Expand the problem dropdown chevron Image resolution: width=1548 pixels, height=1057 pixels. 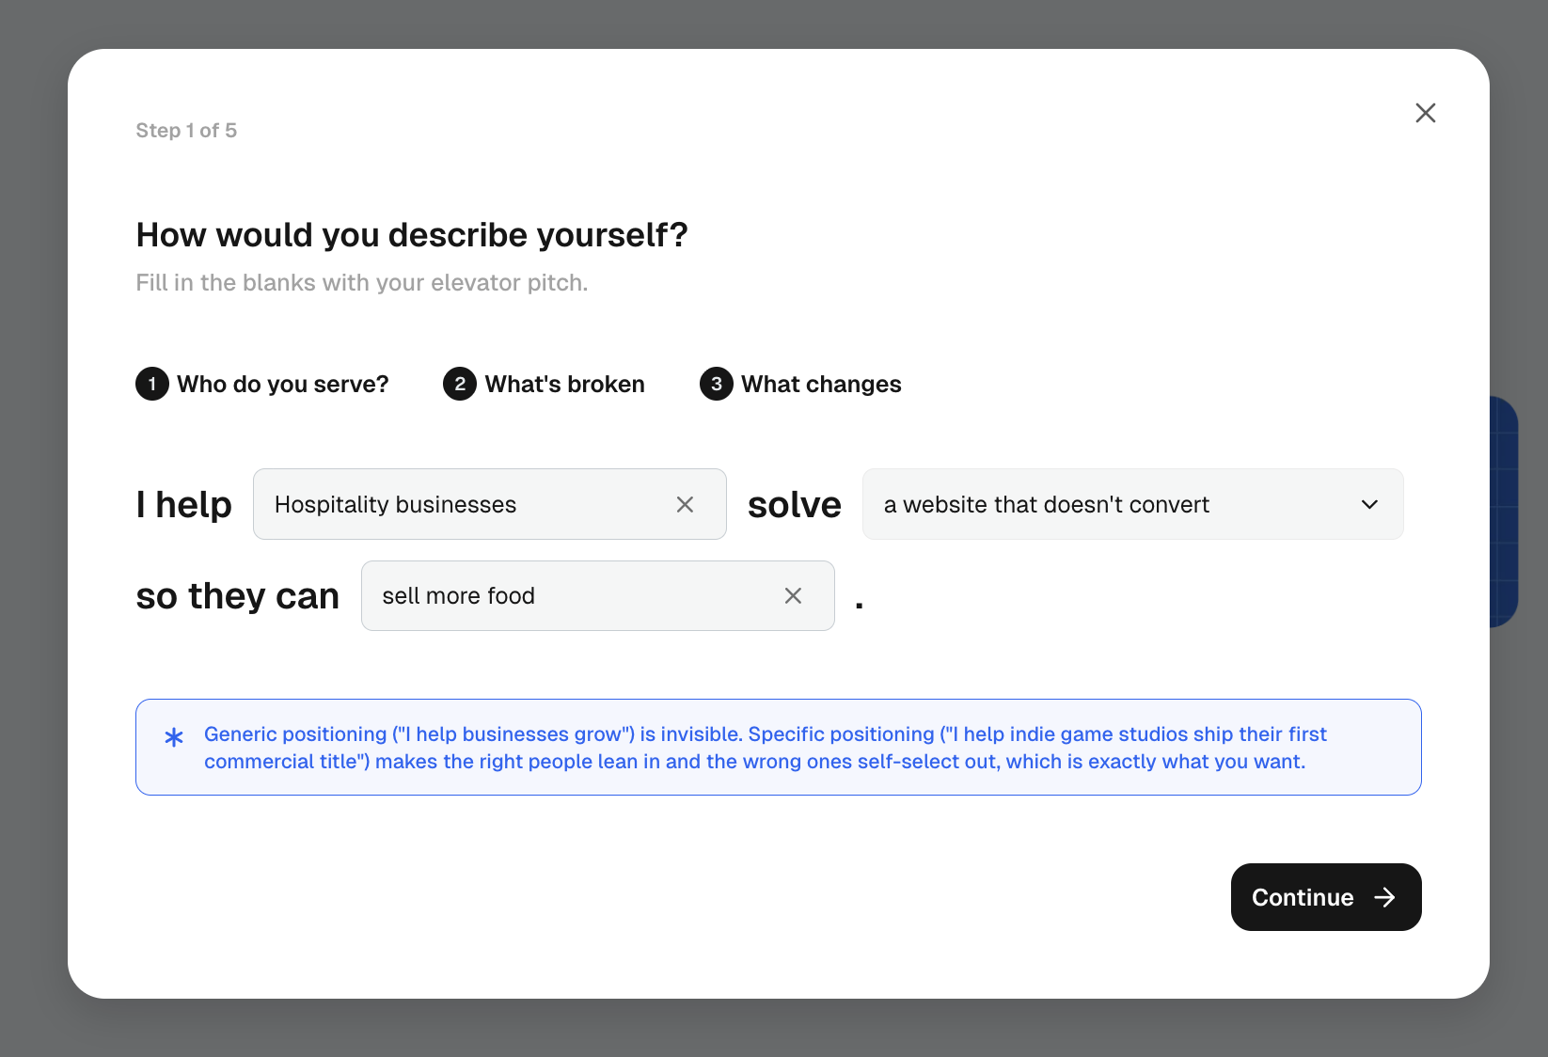(1369, 505)
